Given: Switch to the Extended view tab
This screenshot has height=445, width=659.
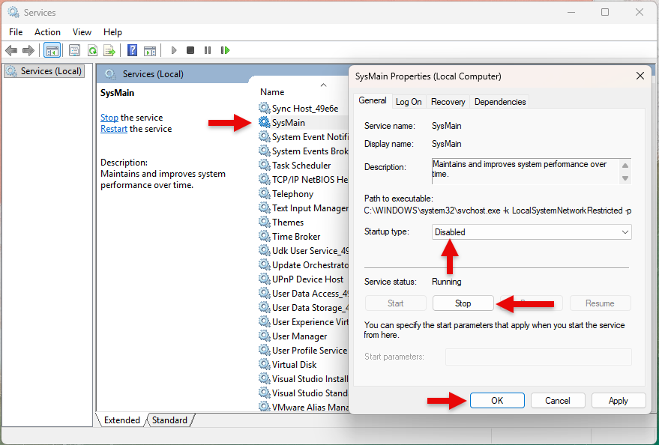Looking at the screenshot, I should point(122,420).
